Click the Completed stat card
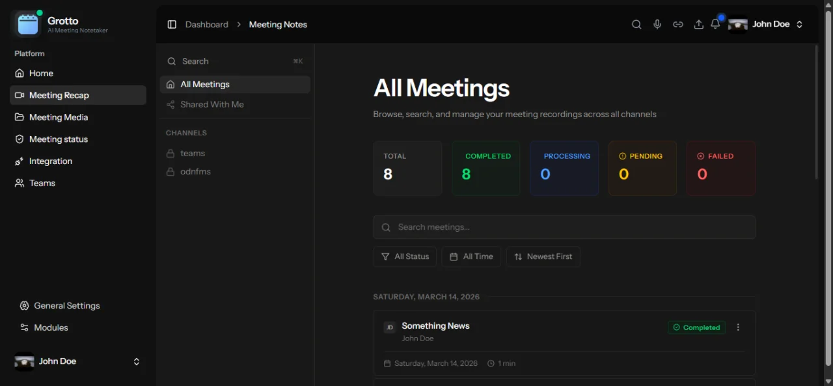This screenshot has height=386, width=833. (x=486, y=168)
